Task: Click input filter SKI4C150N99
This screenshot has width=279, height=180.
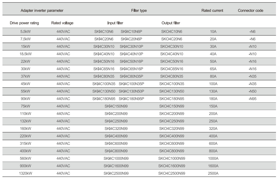Action: click(x=116, y=106)
